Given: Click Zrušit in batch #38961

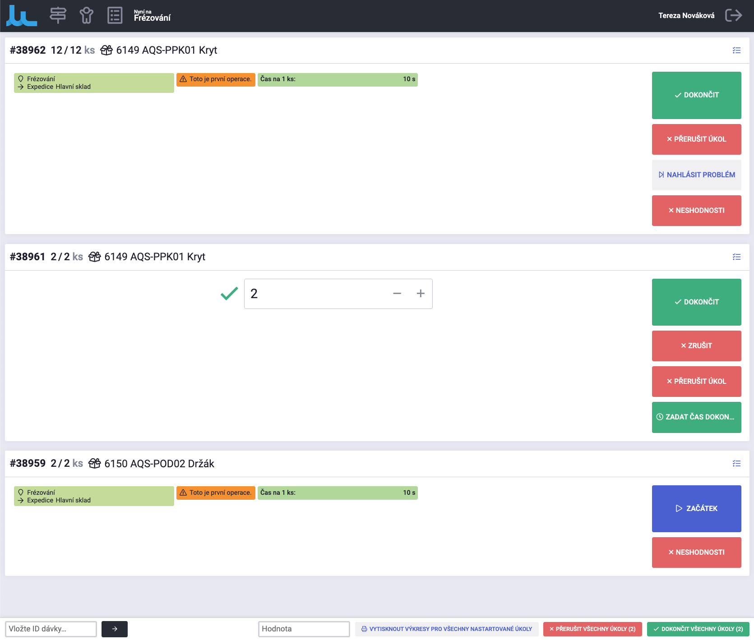Looking at the screenshot, I should click(696, 346).
